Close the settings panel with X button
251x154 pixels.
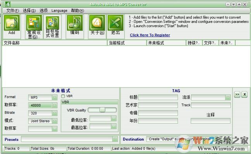point(244,94)
